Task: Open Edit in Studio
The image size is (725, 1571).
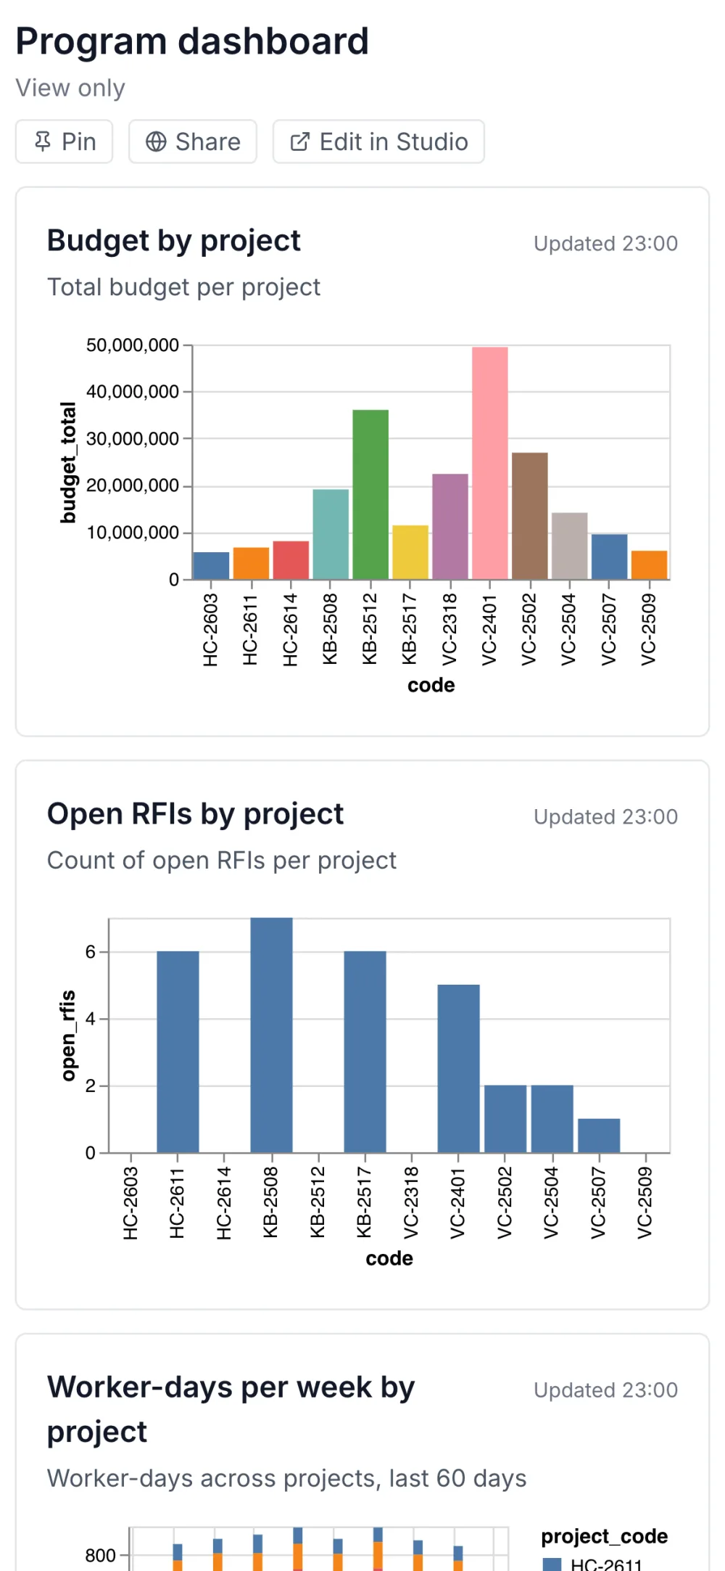Action: (378, 141)
